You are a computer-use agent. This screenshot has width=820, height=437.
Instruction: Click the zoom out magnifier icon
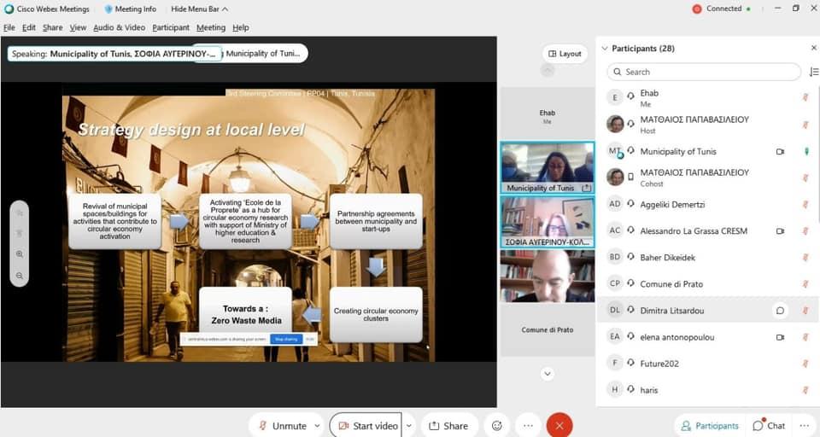[19, 276]
